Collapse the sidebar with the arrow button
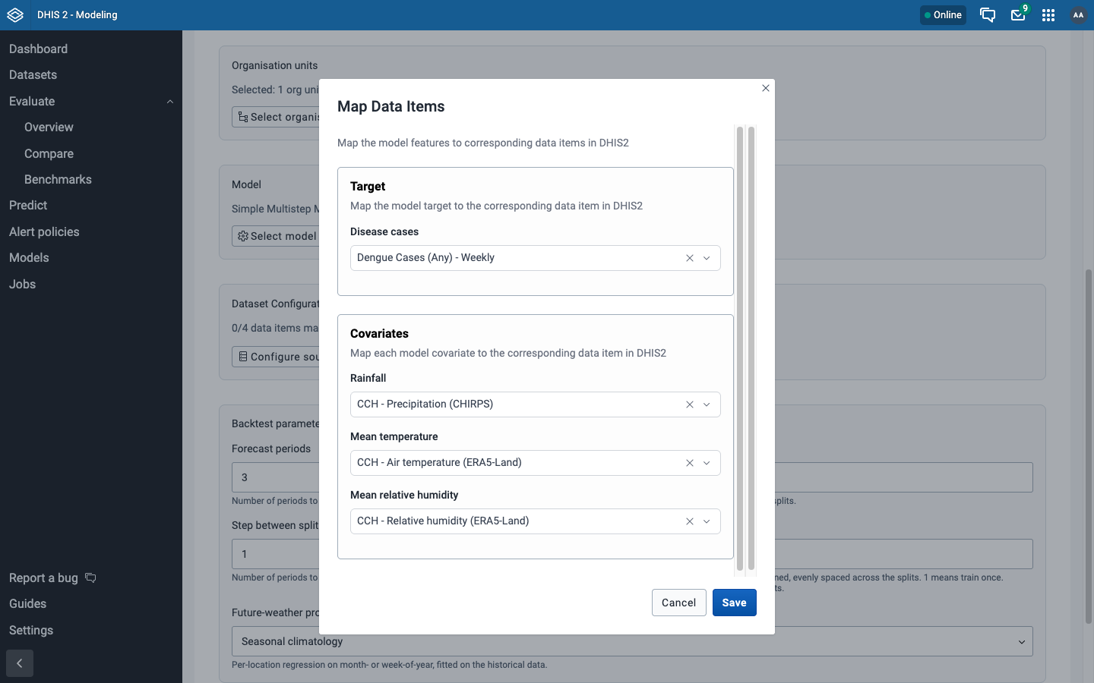The height and width of the screenshot is (683, 1094). (x=20, y=663)
